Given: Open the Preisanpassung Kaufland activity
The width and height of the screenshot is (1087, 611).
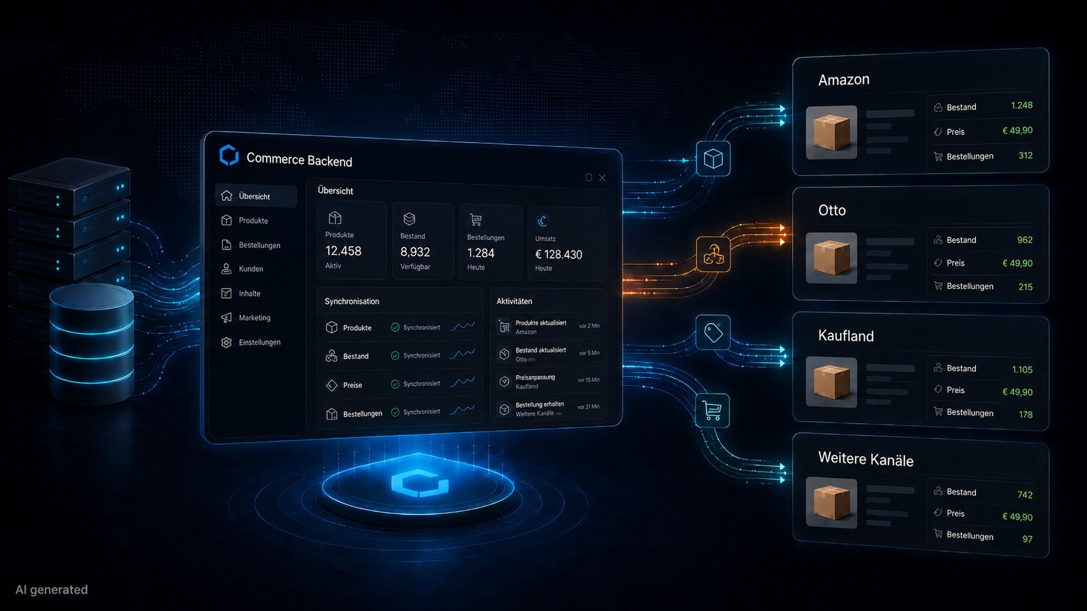Looking at the screenshot, I should (548, 381).
